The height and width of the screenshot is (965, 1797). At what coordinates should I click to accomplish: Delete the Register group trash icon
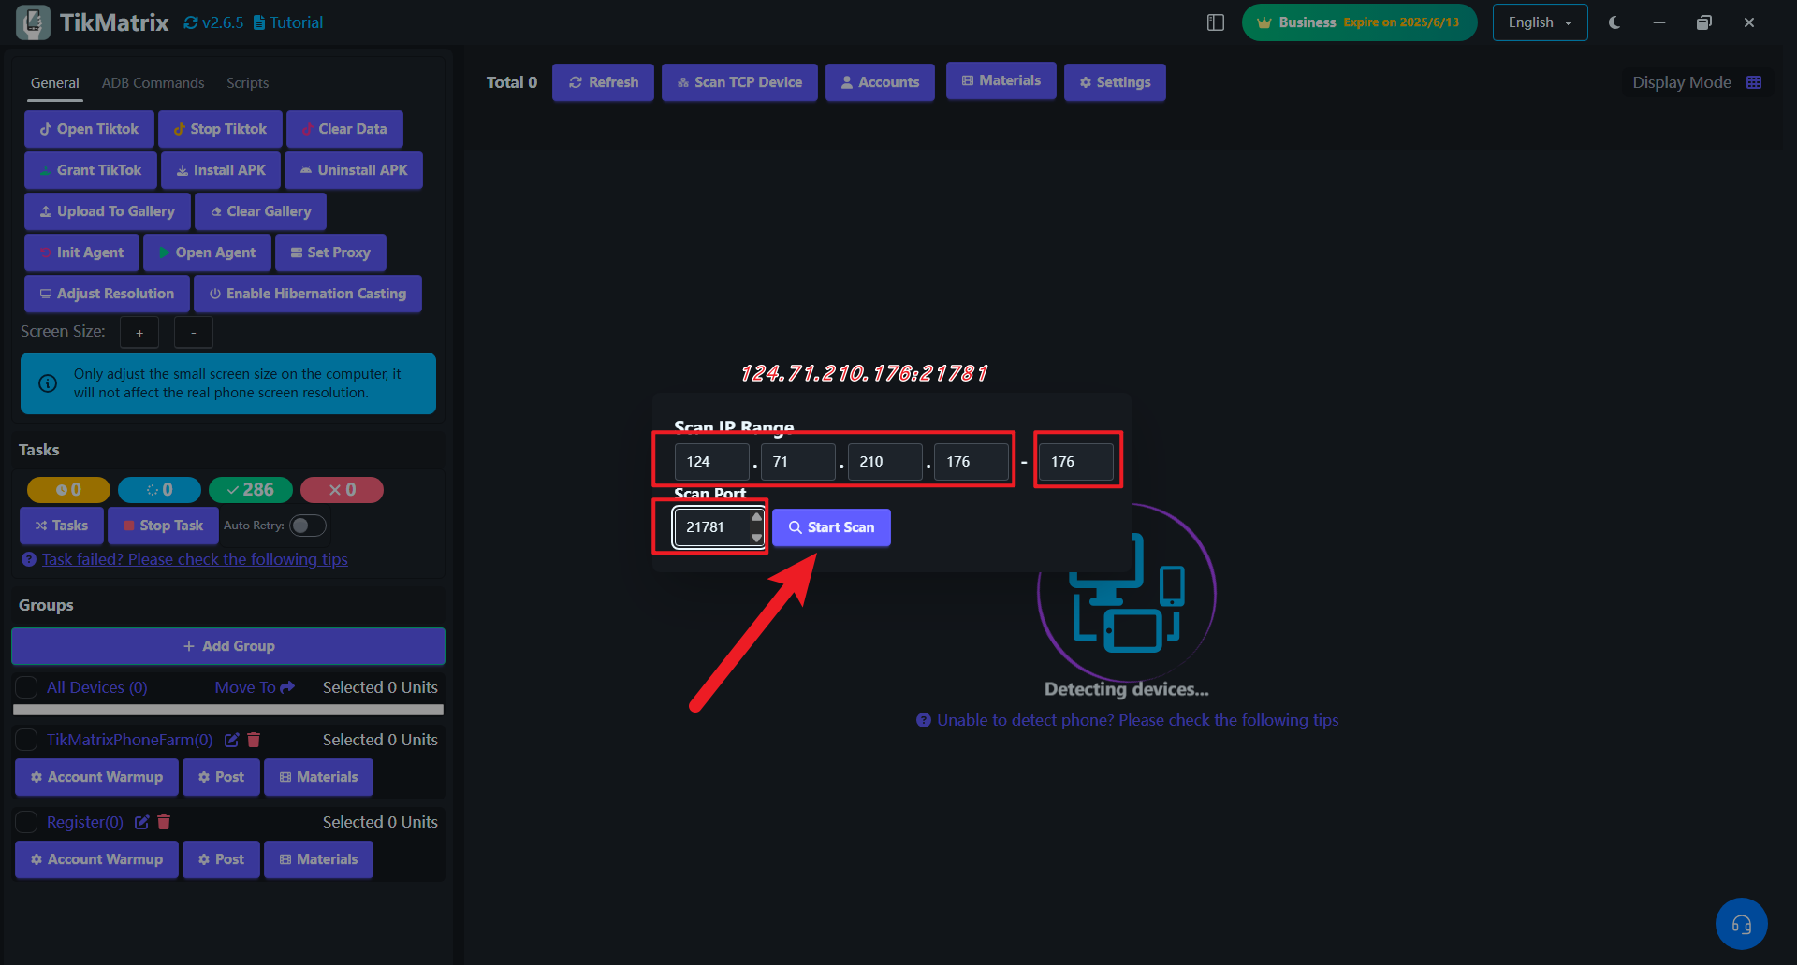tap(164, 822)
